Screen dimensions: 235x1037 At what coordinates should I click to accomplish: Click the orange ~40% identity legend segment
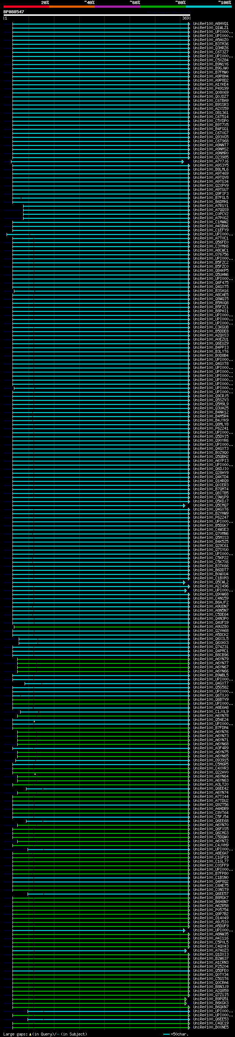click(x=72, y=7)
